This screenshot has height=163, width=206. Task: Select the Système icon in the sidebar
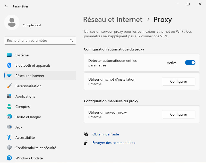click(x=8, y=55)
